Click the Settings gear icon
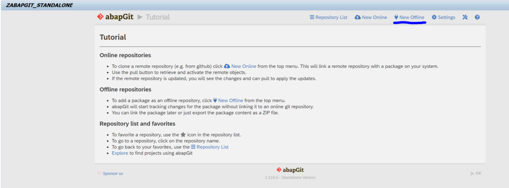The height and width of the screenshot is (188, 509). (x=434, y=17)
